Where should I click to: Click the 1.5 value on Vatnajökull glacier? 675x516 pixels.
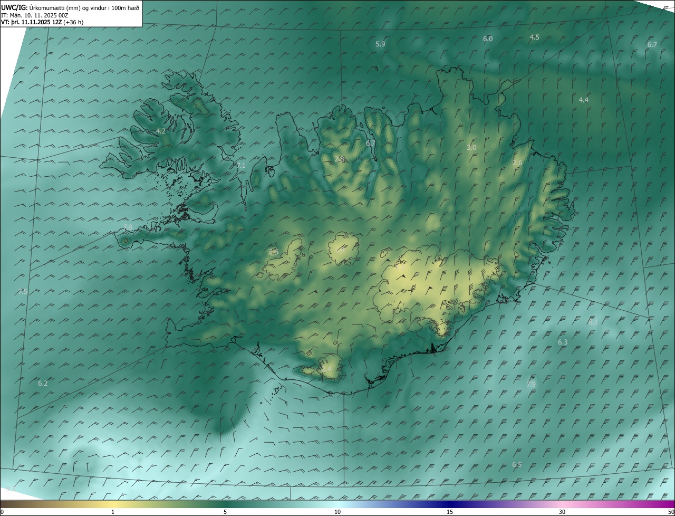click(400, 267)
